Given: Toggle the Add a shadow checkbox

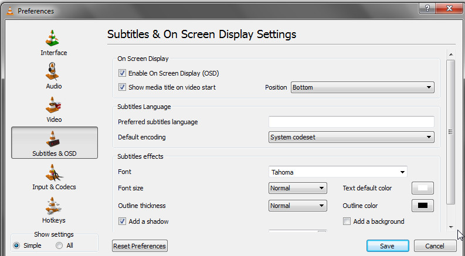Looking at the screenshot, I should pos(122,221).
